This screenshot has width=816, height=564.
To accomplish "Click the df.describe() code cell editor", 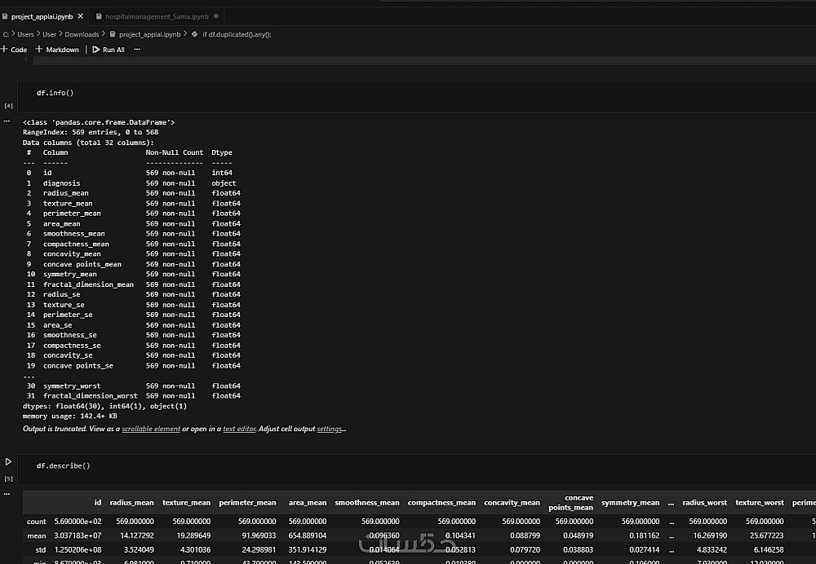I will coord(416,465).
